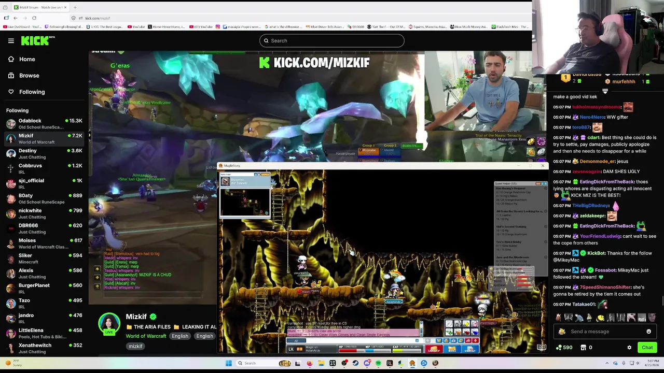
Task: Open Tazo IRL stream
Action: click(44, 303)
